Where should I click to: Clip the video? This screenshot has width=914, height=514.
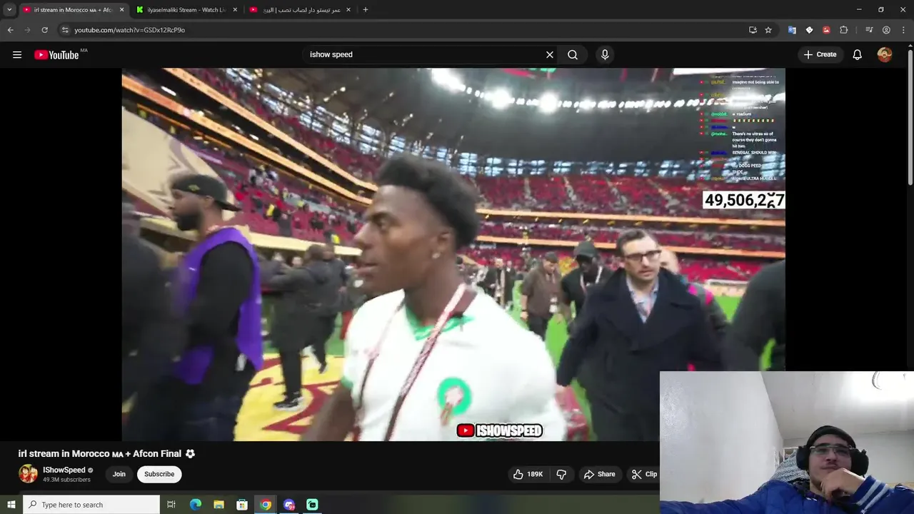tap(643, 474)
